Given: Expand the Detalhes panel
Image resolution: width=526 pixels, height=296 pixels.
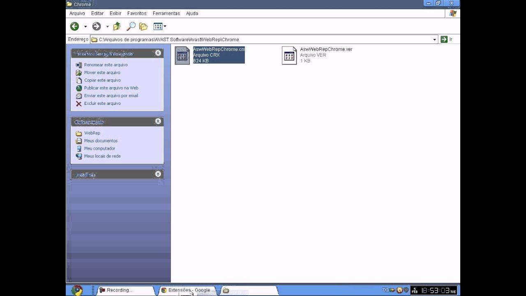Looking at the screenshot, I should click(x=158, y=174).
